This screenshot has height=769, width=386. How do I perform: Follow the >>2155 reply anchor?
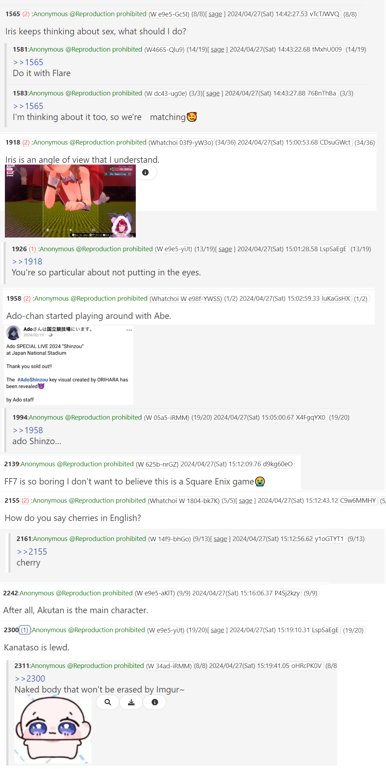coord(32,551)
